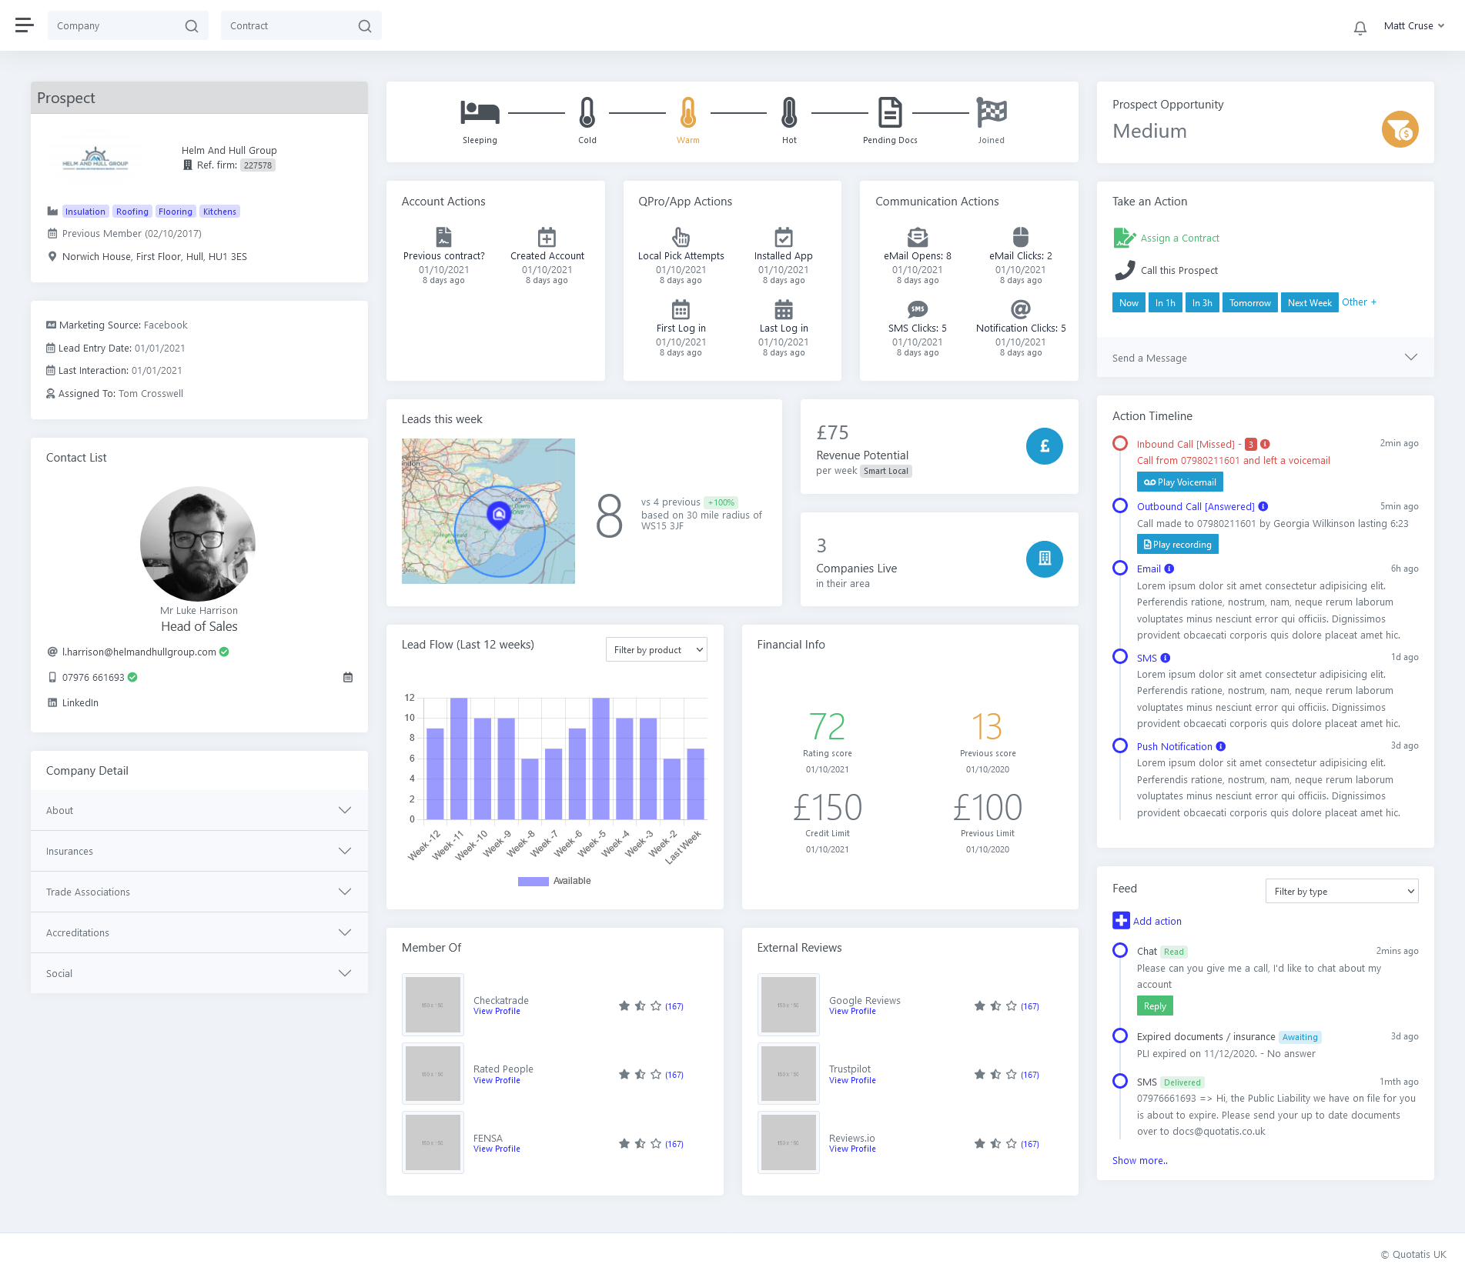Image resolution: width=1465 pixels, height=1274 pixels.
Task: Select the Inbound Call timeline marker
Action: coord(1120,444)
